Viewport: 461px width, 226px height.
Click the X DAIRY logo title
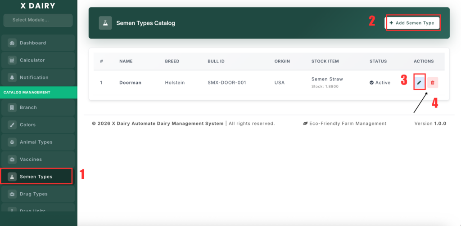pyautogui.click(x=38, y=6)
